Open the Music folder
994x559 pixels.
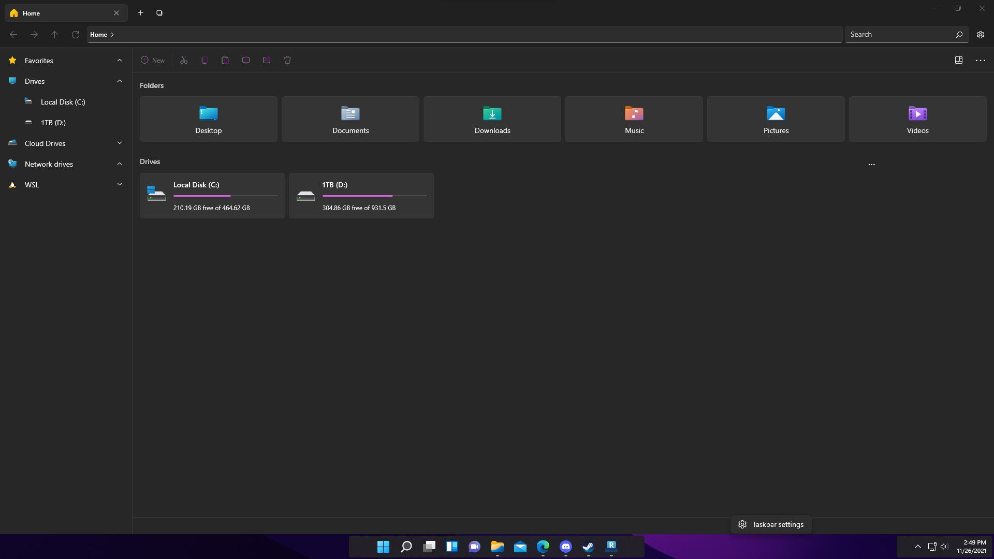634,119
